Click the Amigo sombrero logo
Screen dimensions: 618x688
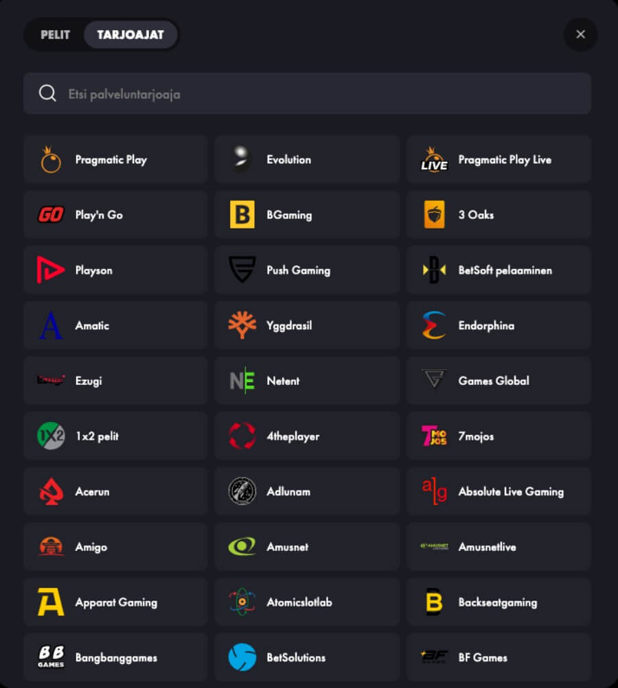click(x=51, y=546)
